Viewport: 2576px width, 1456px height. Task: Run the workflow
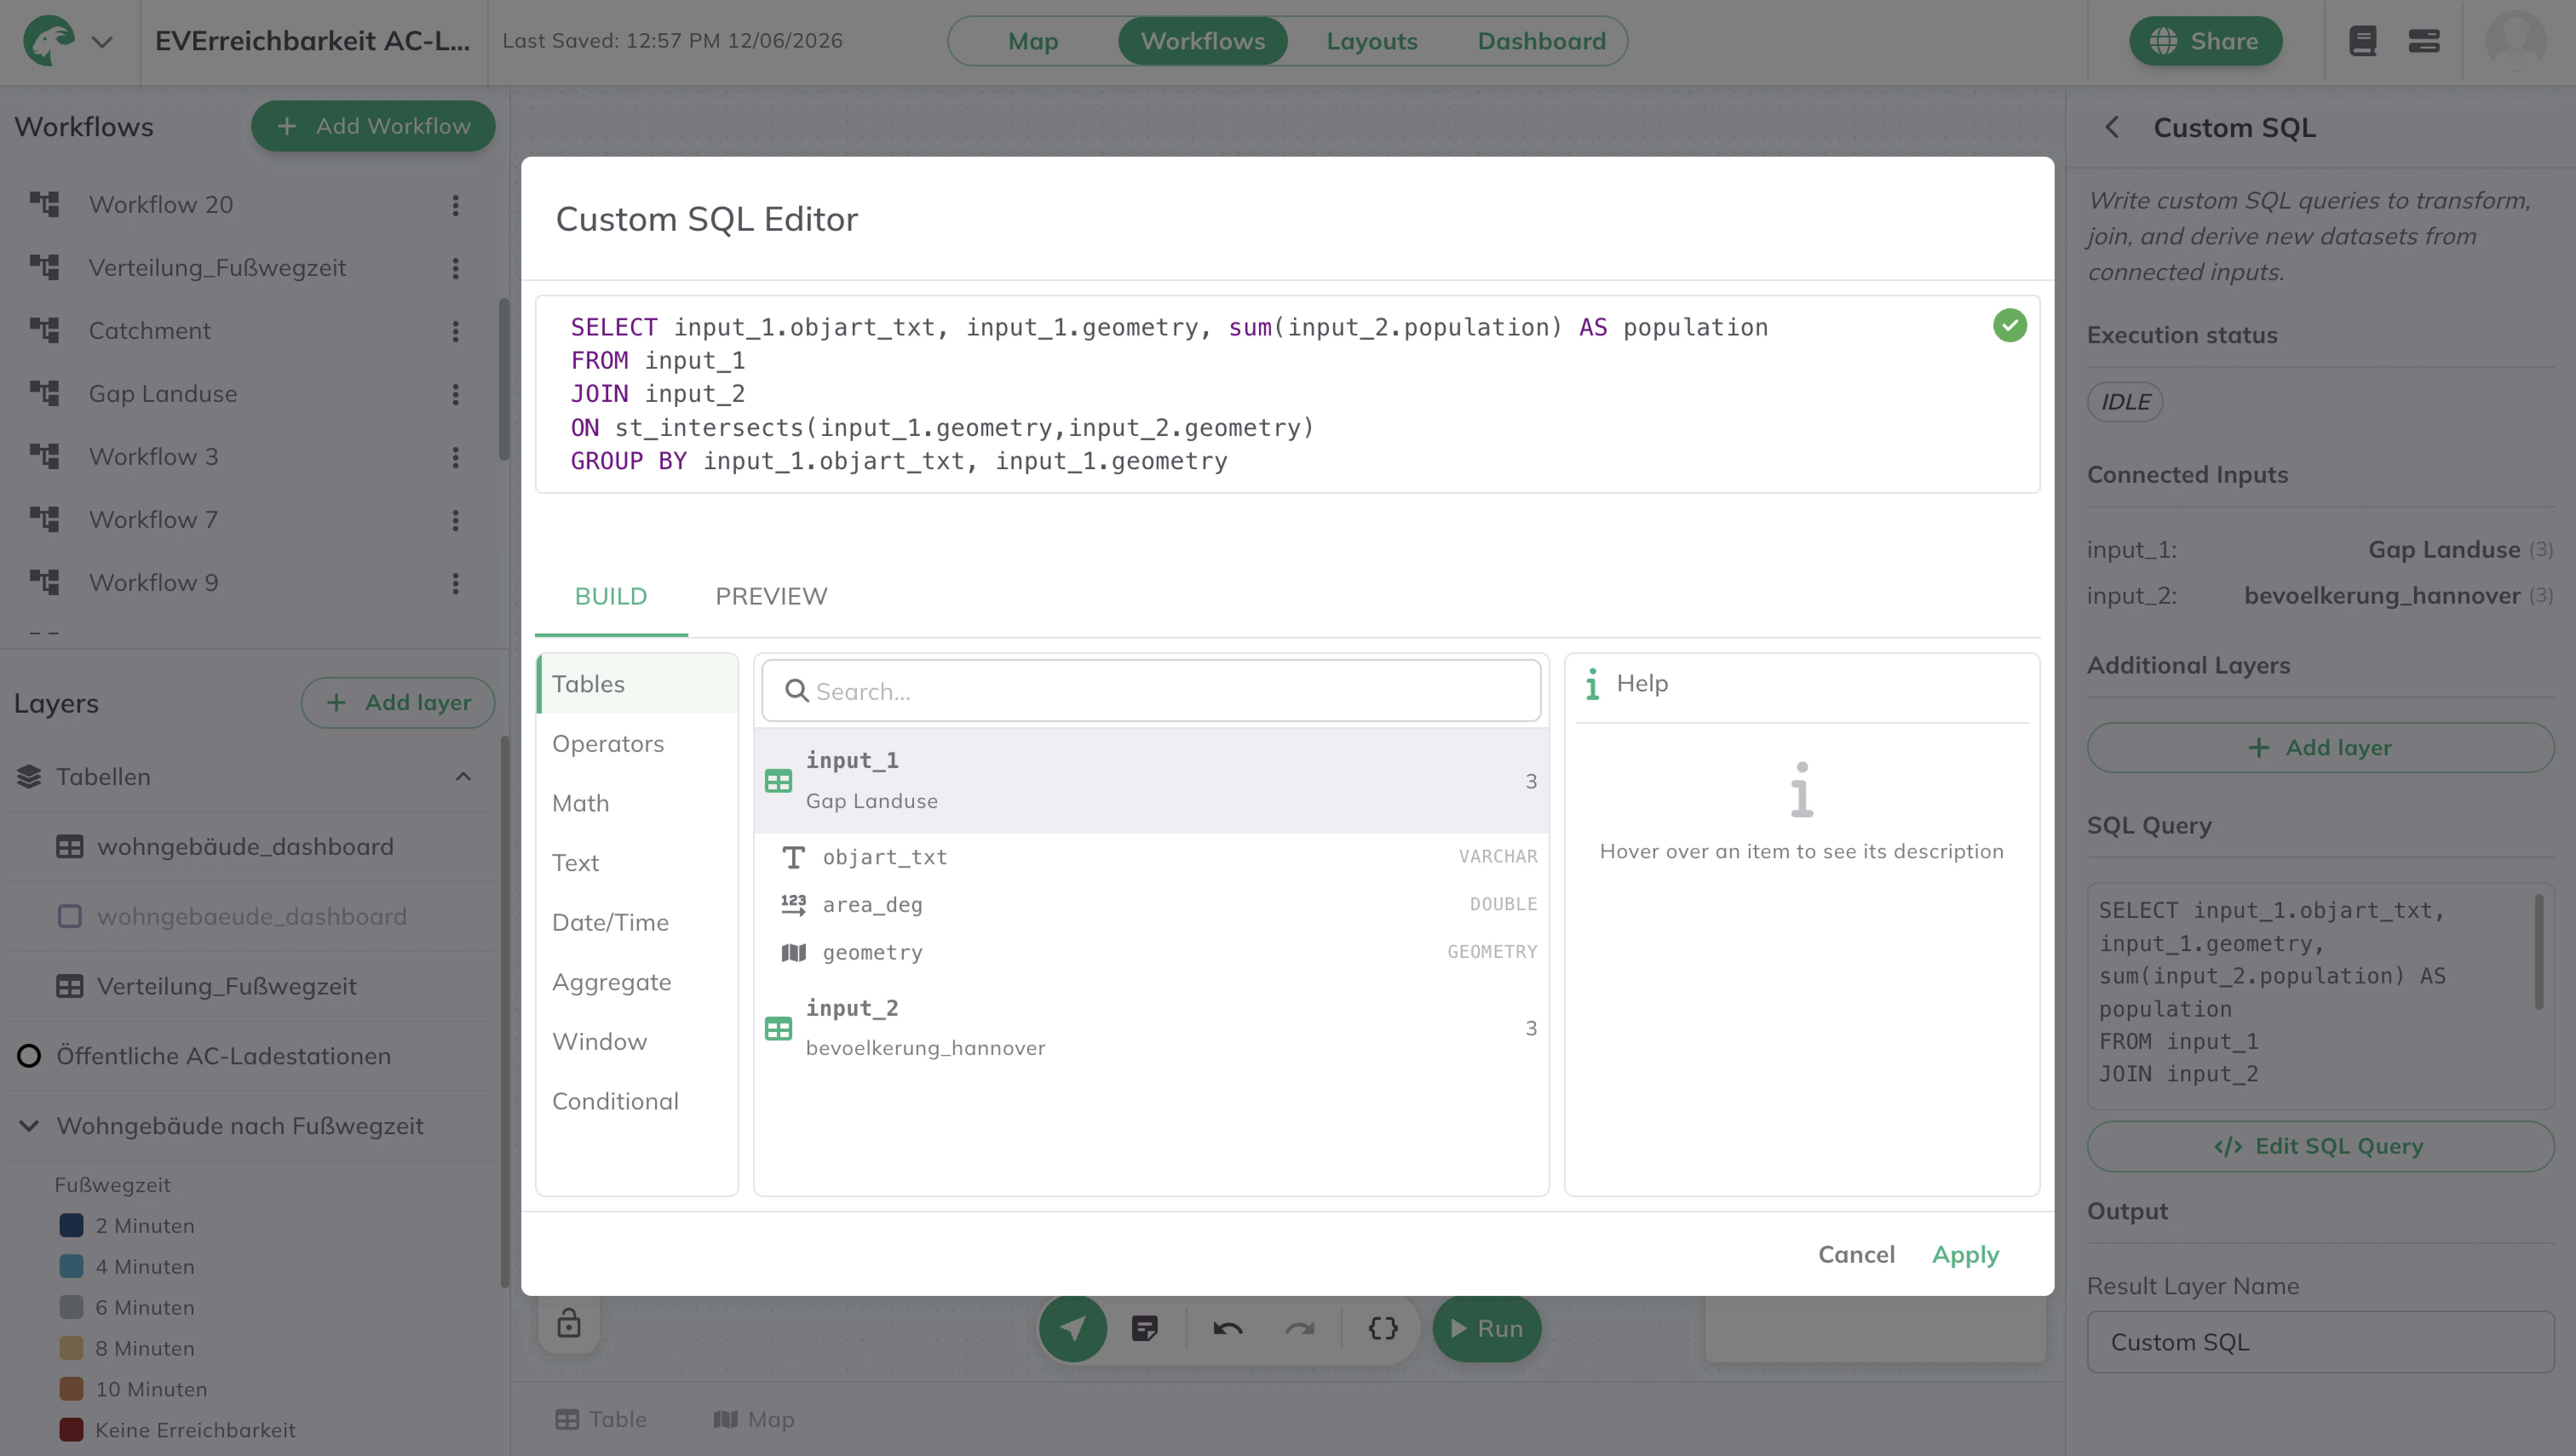[1486, 1329]
